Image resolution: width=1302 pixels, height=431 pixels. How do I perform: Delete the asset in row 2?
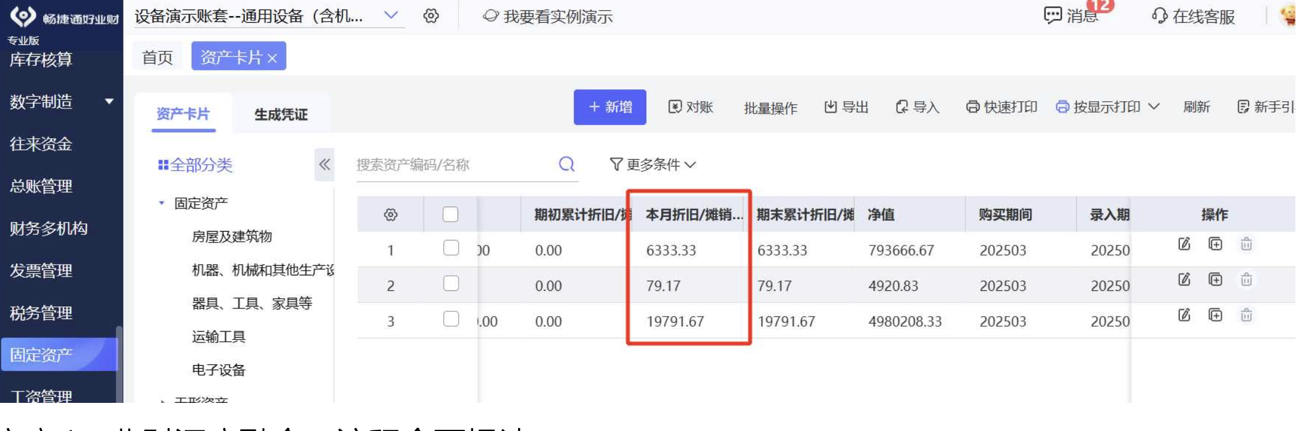[x=1246, y=280]
